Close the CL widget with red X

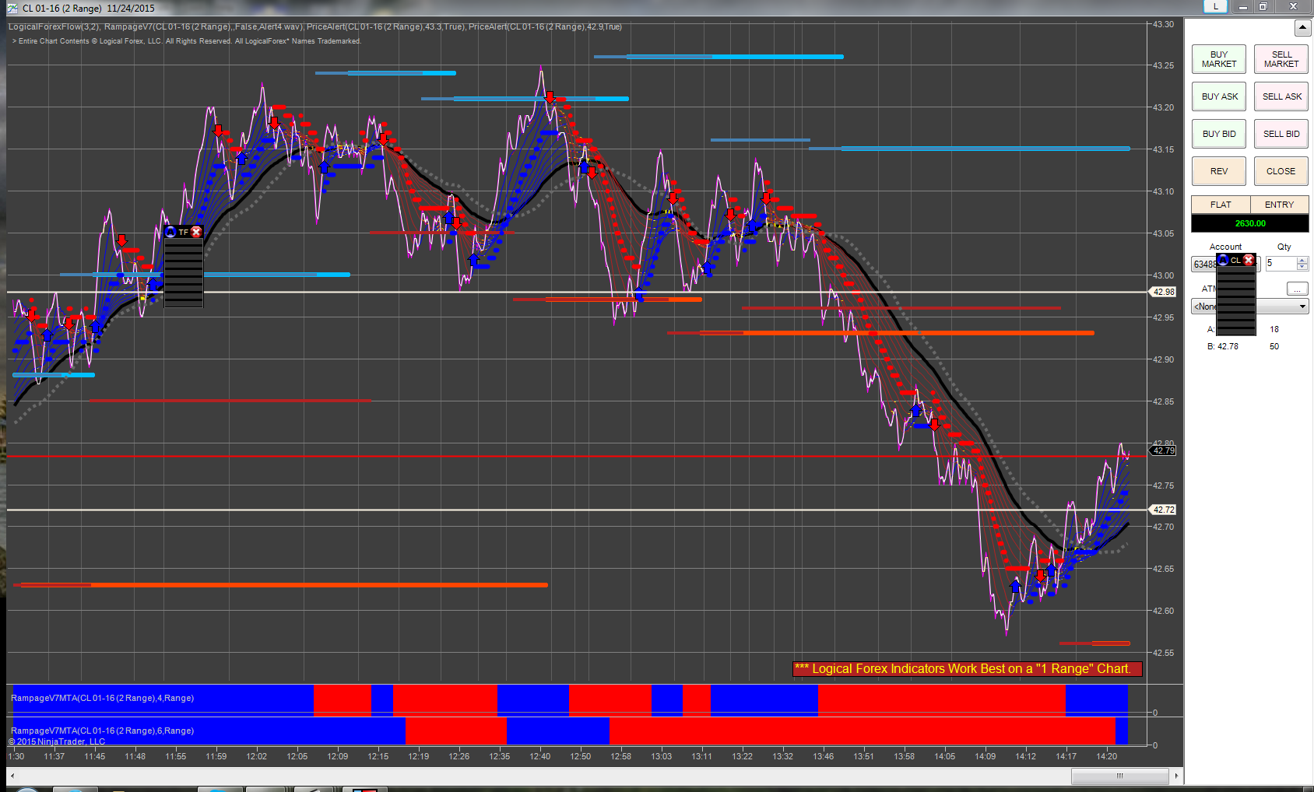tap(1249, 260)
